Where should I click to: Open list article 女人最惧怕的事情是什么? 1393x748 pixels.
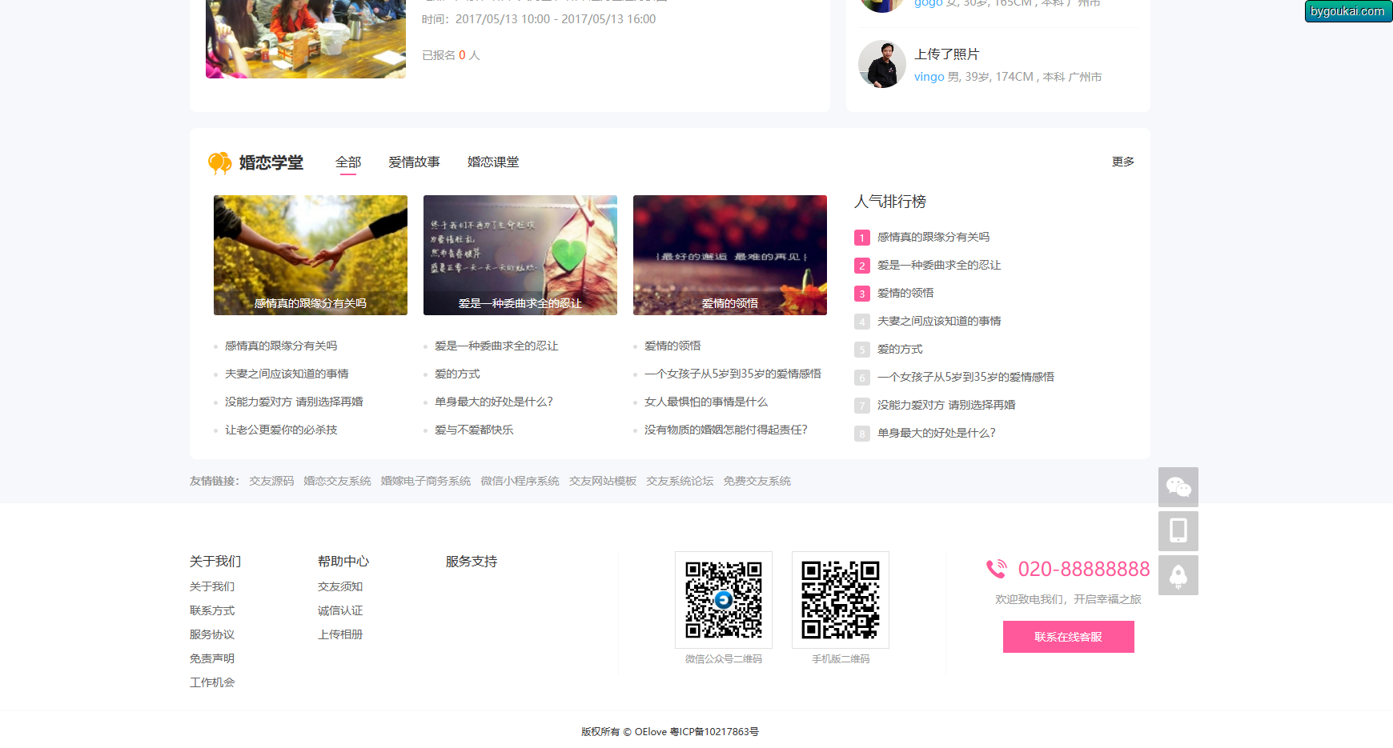pyautogui.click(x=706, y=402)
